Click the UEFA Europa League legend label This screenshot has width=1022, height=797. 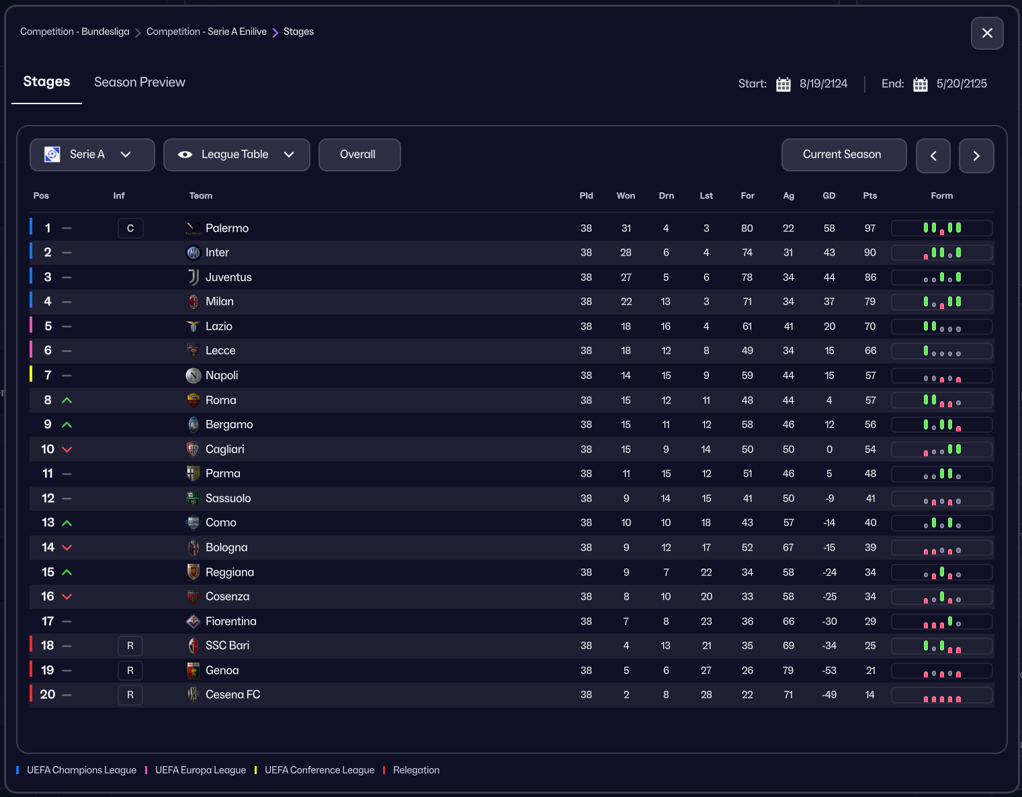point(200,770)
